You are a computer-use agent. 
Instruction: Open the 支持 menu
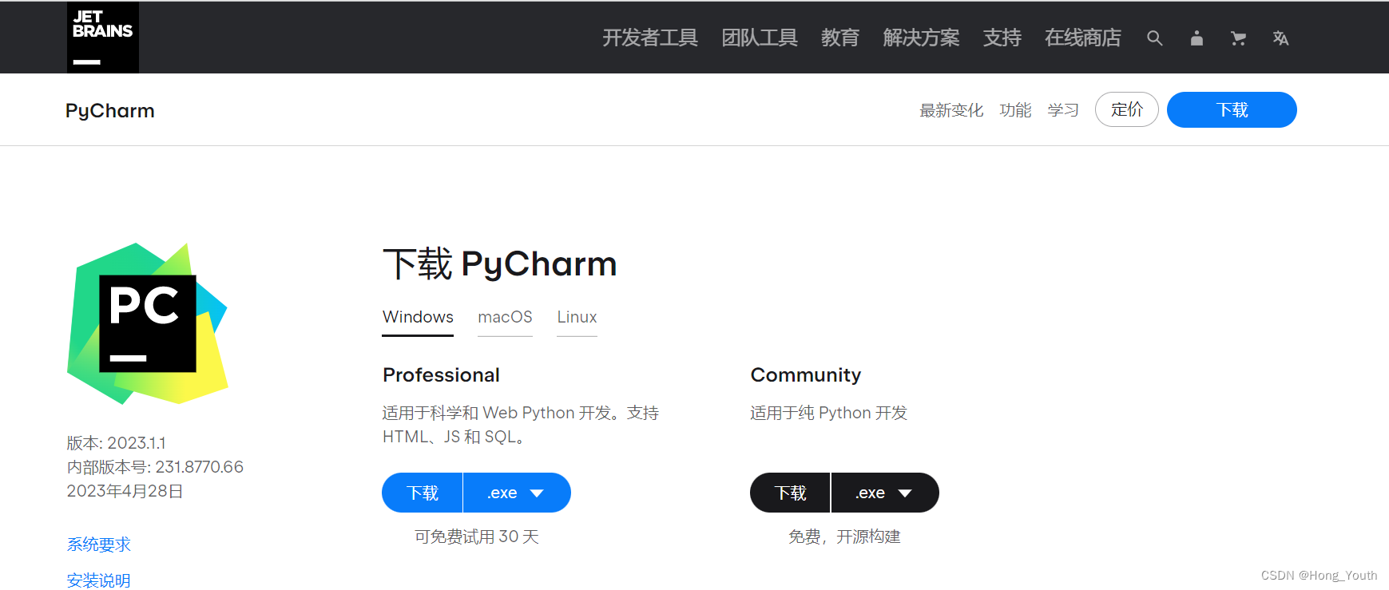1002,38
